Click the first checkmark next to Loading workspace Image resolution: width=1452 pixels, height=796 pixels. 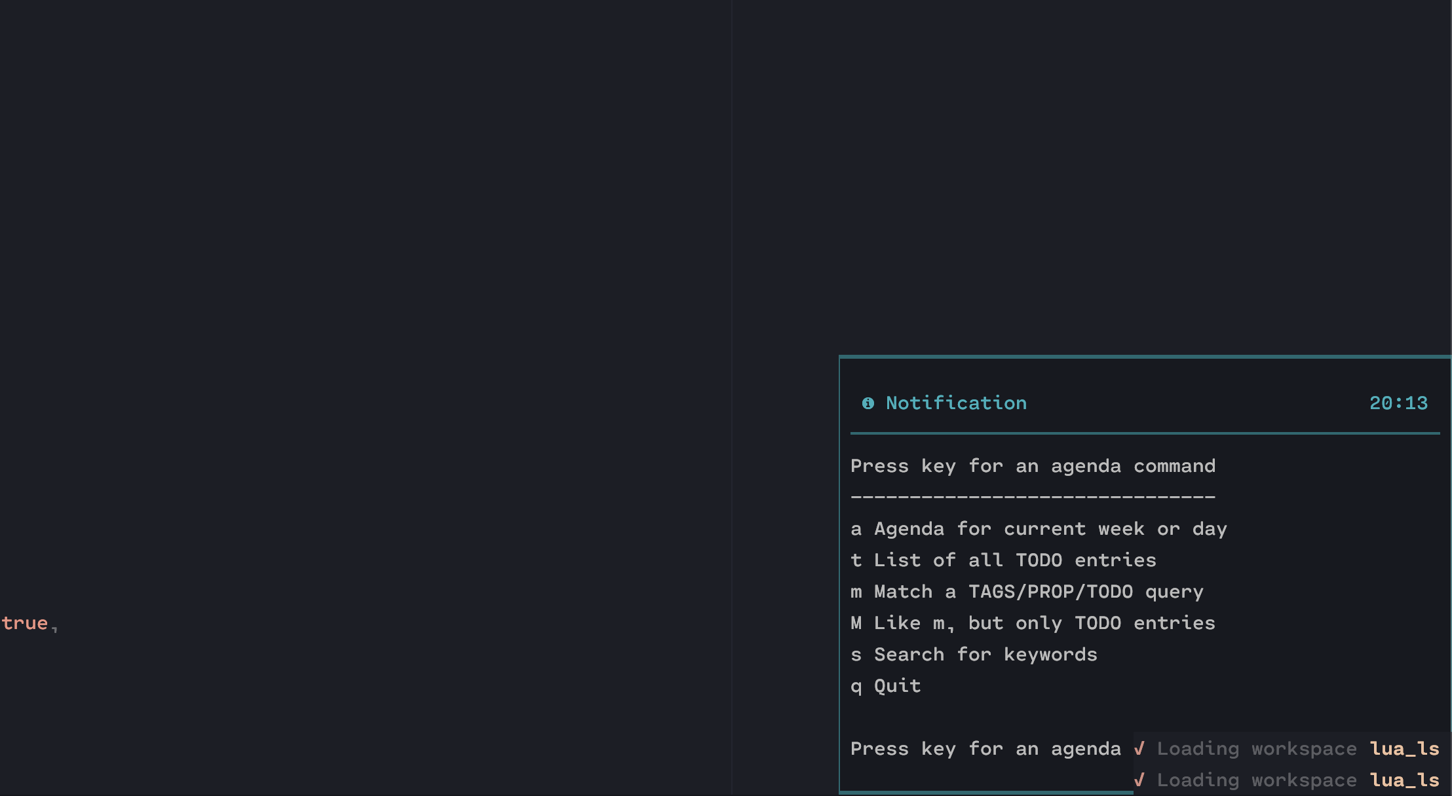coord(1140,748)
